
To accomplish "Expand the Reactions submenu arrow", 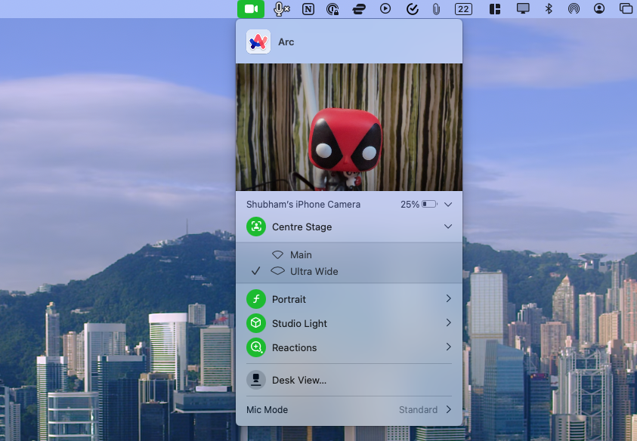I will (449, 347).
